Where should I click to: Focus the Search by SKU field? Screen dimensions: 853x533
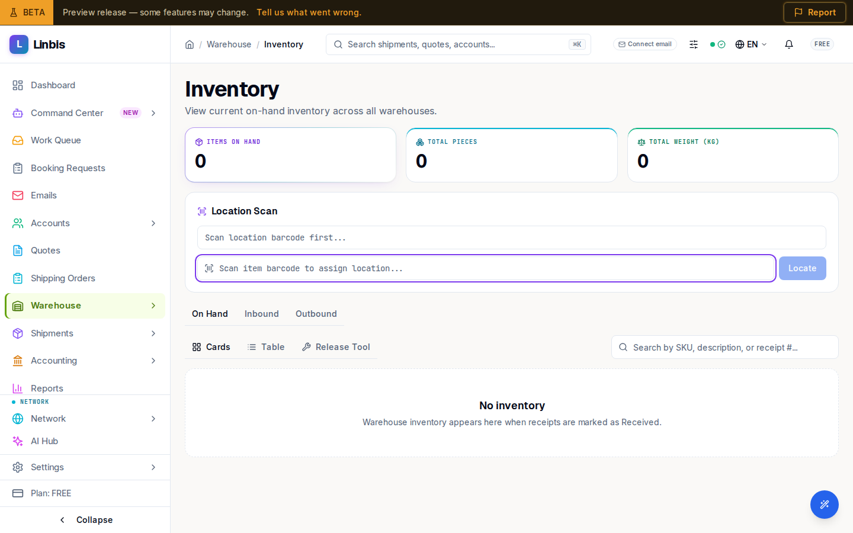point(725,347)
